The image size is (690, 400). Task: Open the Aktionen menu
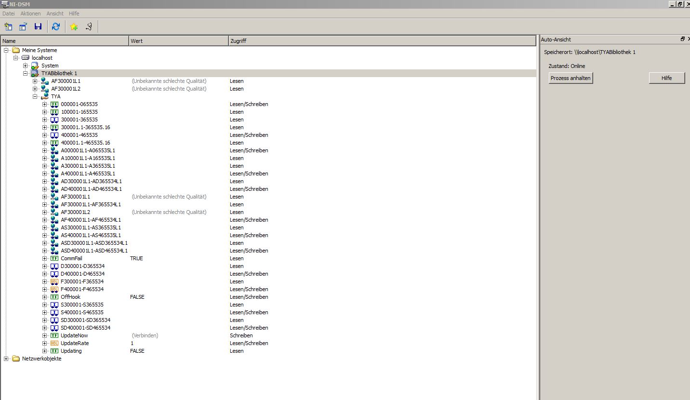pyautogui.click(x=30, y=13)
